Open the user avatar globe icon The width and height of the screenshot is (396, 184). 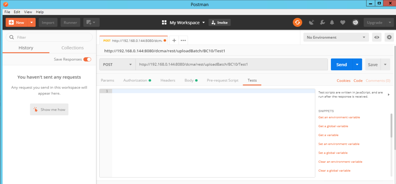point(355,22)
